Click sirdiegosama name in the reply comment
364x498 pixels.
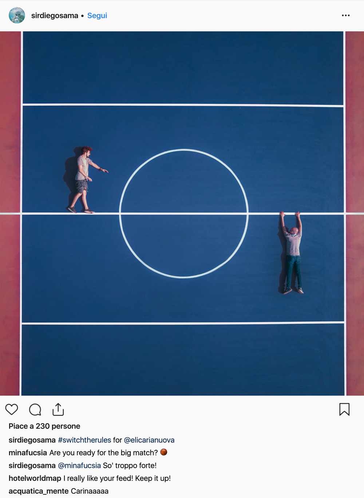[x=32, y=466]
